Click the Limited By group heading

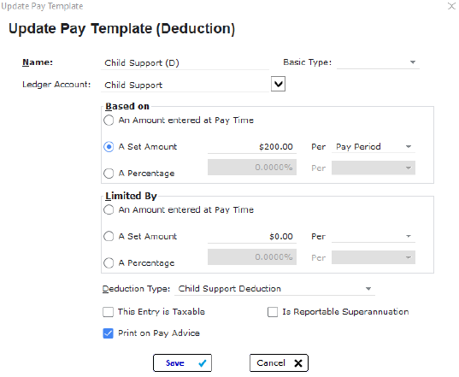(131, 196)
